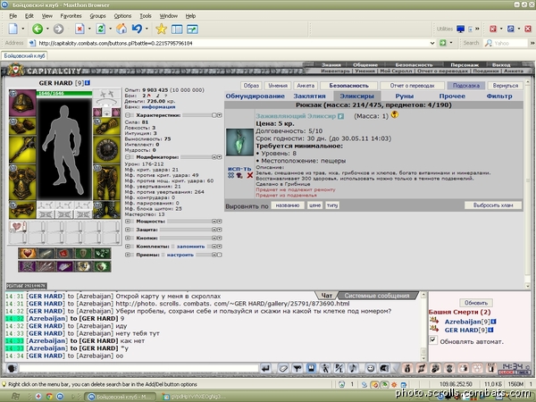
Task: Create a new tab with the blank page icon
Action: coord(13,29)
